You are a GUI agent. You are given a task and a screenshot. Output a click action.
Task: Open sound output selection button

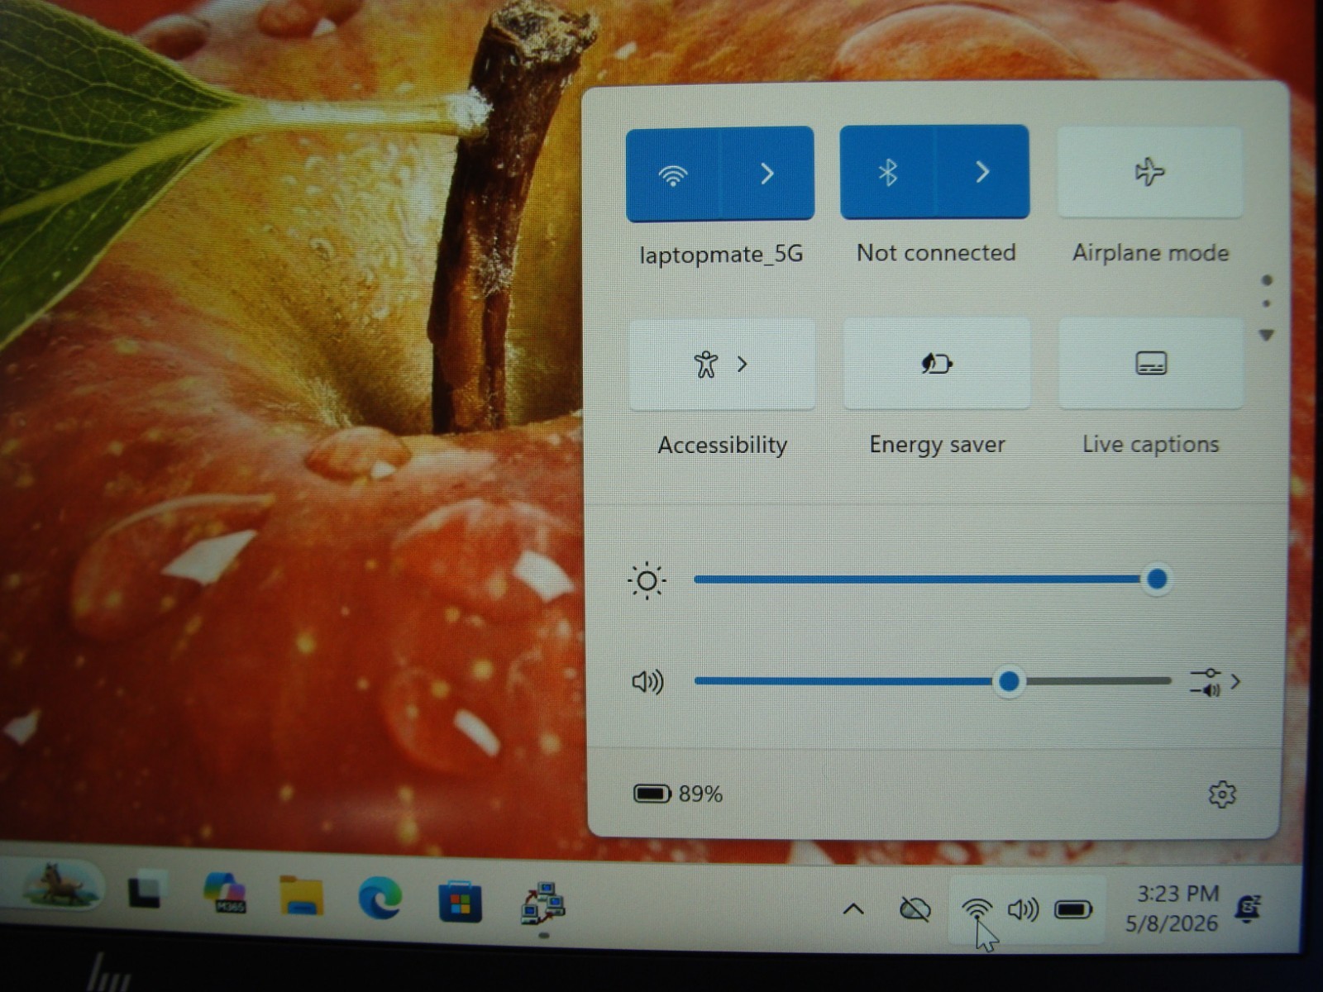[1216, 682]
